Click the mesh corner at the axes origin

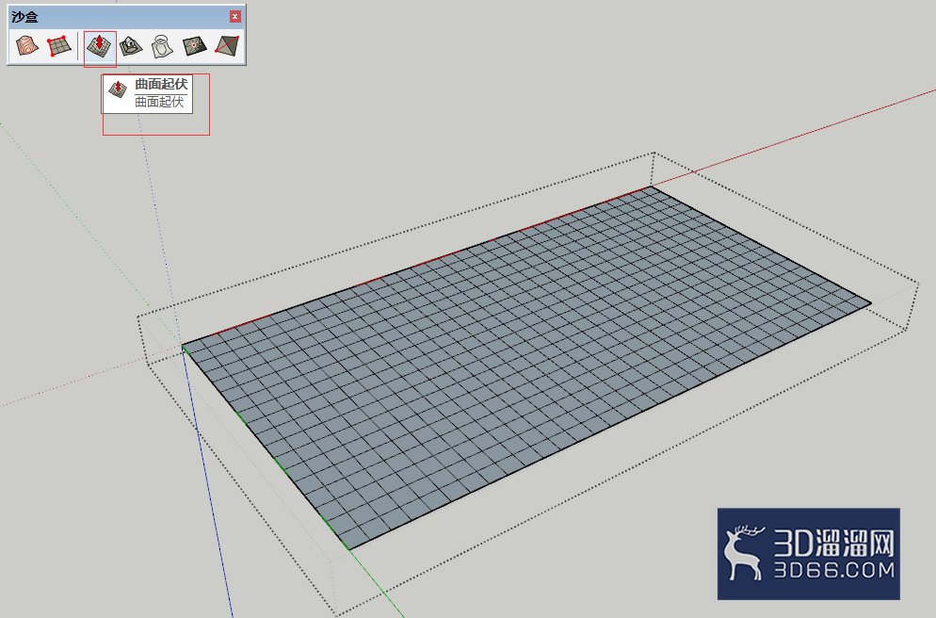point(184,347)
